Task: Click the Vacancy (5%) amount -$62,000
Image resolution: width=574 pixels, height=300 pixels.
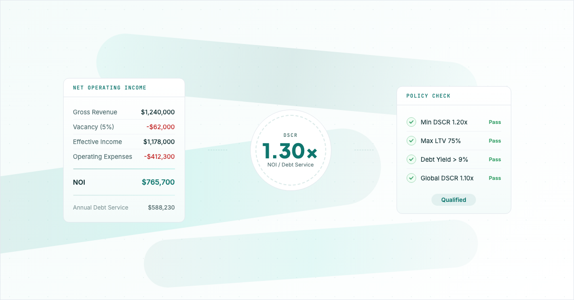Action: point(160,127)
